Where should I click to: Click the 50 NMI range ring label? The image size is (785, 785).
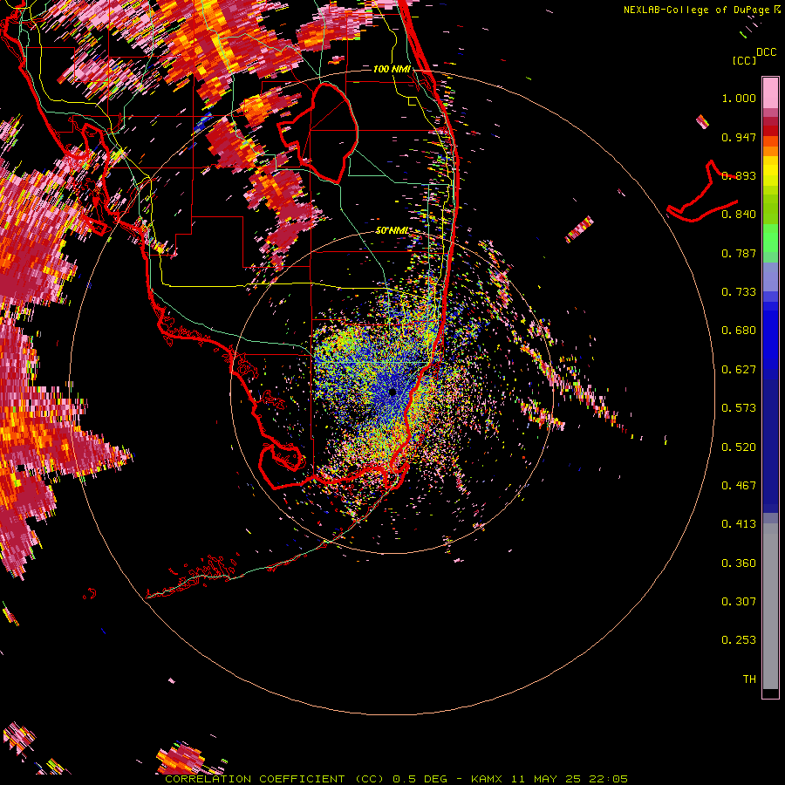tap(392, 231)
